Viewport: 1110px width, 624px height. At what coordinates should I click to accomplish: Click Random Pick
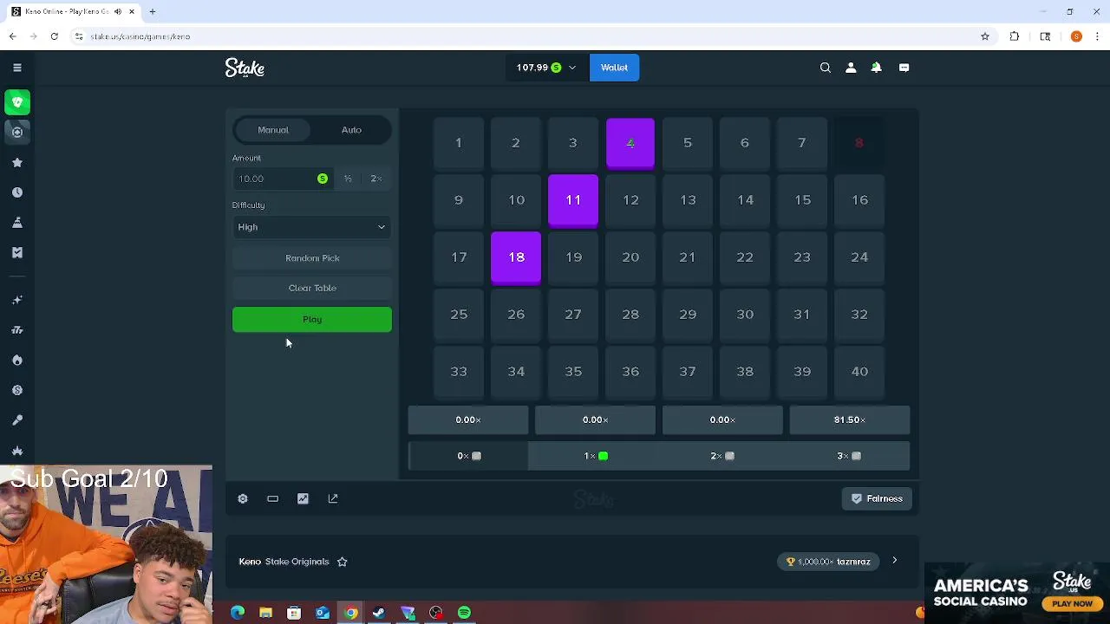click(x=312, y=258)
